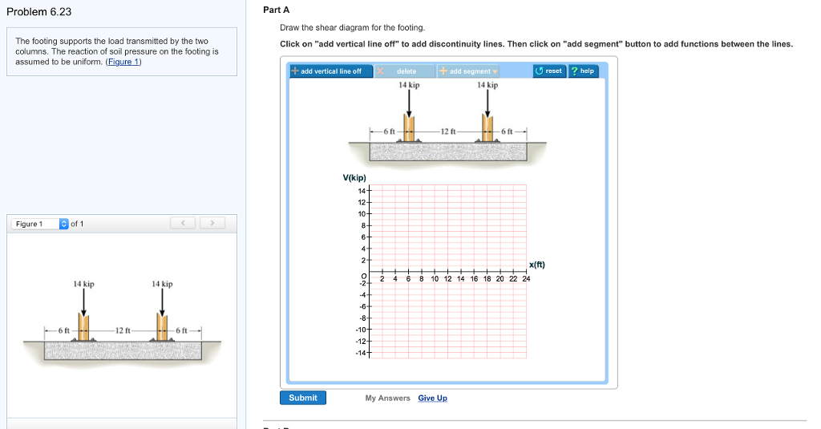821x429 pixels.
Task: Open the My Answers link
Action: coord(387,399)
